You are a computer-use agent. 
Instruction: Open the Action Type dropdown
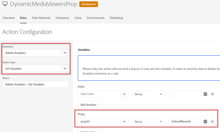pos(65,68)
